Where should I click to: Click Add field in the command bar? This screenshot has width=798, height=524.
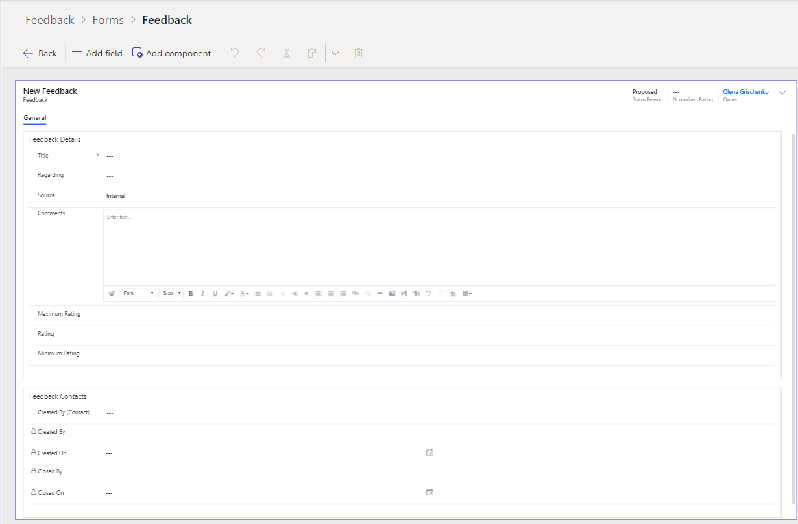coord(97,53)
